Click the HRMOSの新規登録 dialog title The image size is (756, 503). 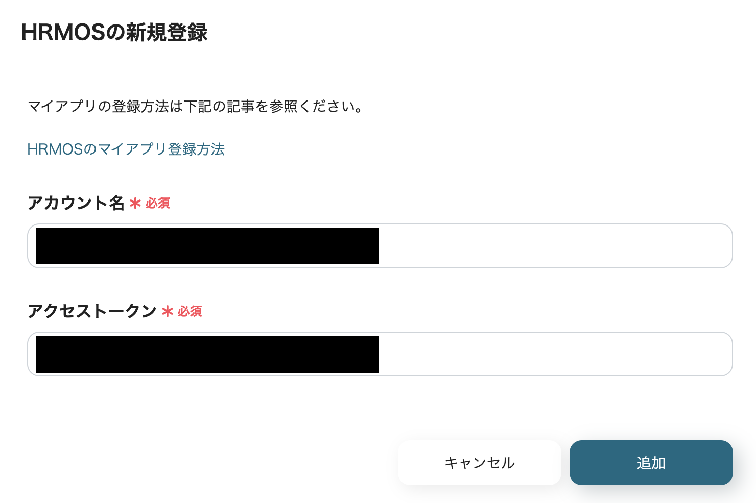tap(114, 33)
